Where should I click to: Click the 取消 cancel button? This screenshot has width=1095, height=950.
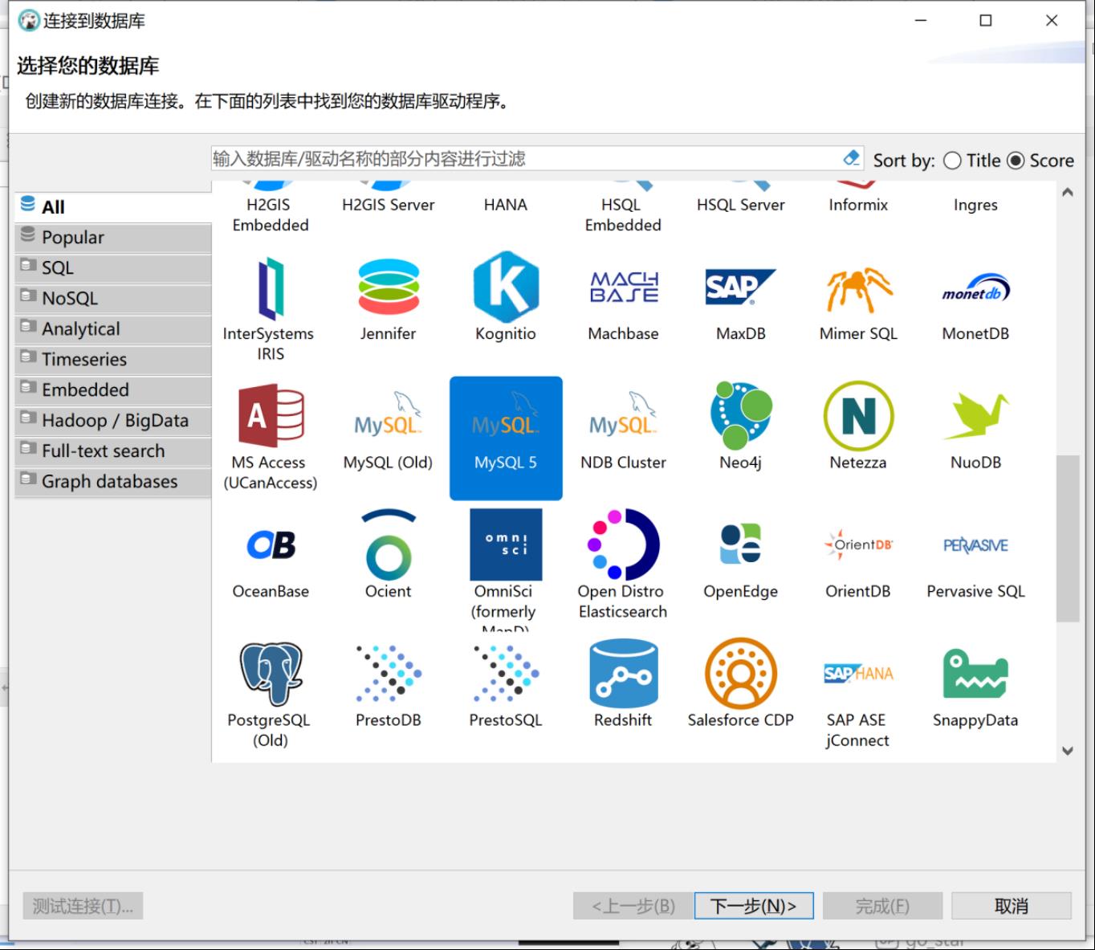1012,906
